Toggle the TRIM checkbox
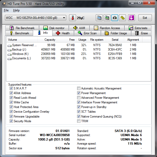The width and height of the screenshot is (157, 157). tap(79, 121)
